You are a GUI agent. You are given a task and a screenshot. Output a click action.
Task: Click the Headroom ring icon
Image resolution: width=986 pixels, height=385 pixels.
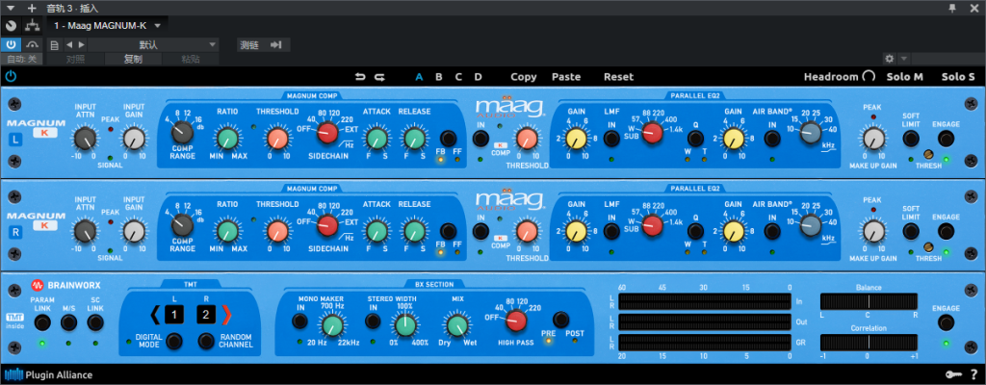pos(869,77)
